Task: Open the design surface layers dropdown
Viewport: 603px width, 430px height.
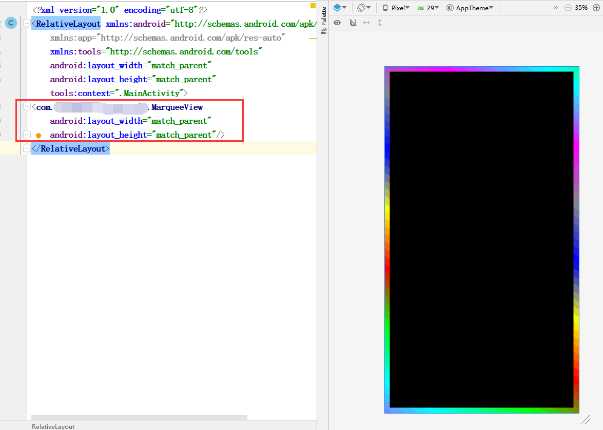Action: [340, 8]
